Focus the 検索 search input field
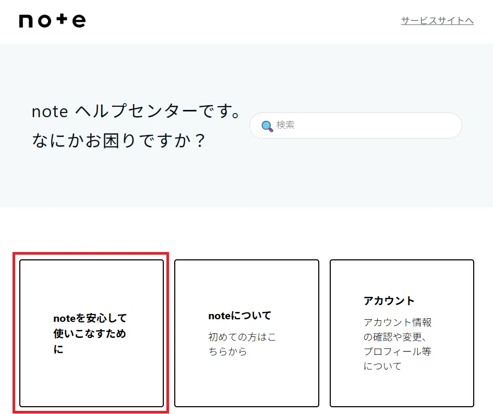The width and height of the screenshot is (493, 414). [356, 126]
